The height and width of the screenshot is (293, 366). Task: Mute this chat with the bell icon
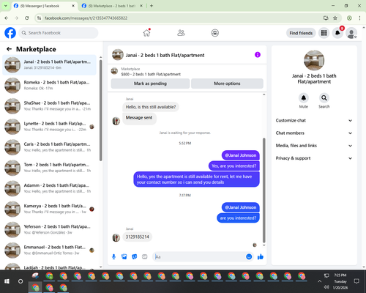point(303,98)
